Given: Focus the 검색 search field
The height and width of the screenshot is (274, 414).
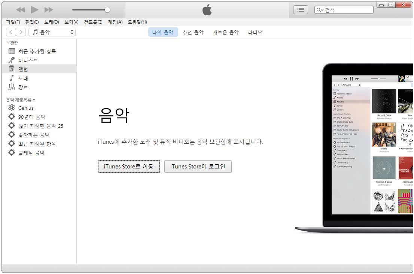Looking at the screenshot, I should [x=344, y=10].
